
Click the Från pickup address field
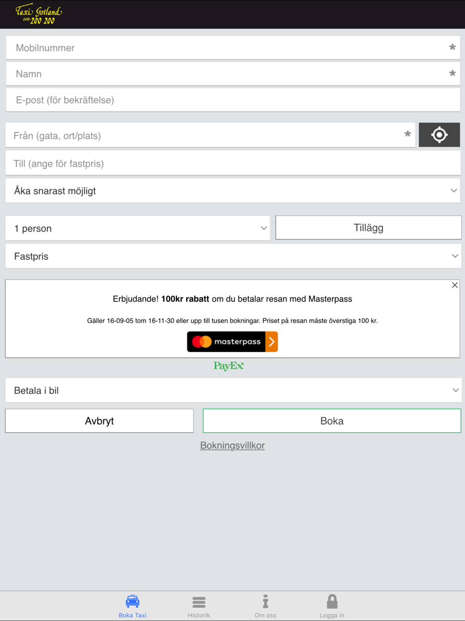205,136
